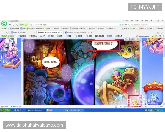This screenshot has height=132, width=165.
Task: Click the 全屏 fullscreen button
Action: point(59,36)
